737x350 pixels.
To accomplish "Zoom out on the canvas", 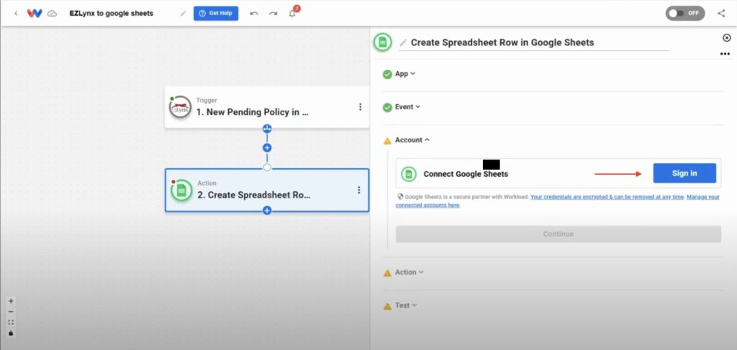I will pyautogui.click(x=11, y=311).
